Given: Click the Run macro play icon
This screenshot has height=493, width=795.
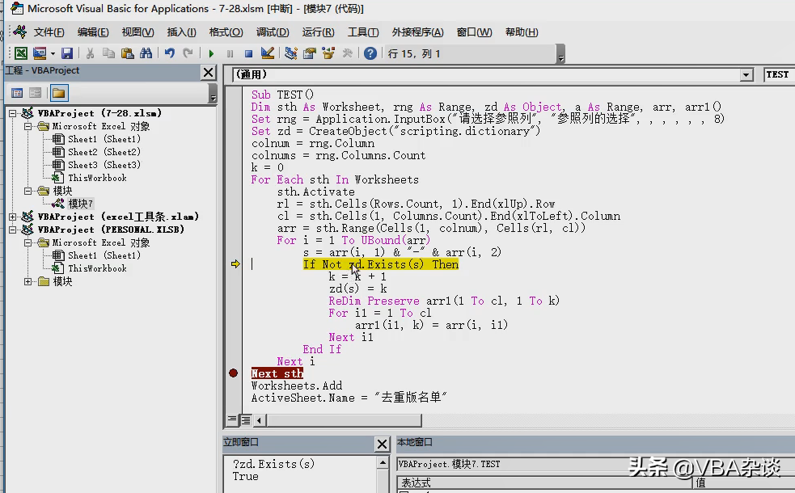Looking at the screenshot, I should 211,53.
